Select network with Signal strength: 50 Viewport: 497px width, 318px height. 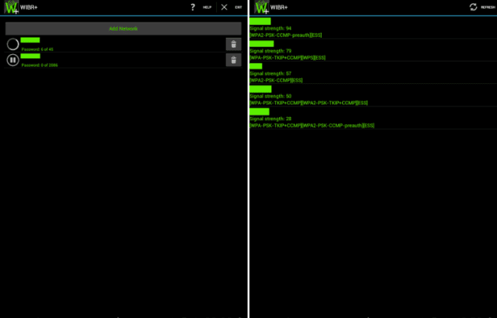pyautogui.click(x=373, y=96)
